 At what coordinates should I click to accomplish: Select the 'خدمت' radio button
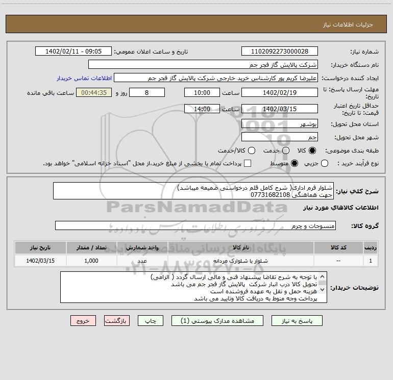click(x=286, y=150)
